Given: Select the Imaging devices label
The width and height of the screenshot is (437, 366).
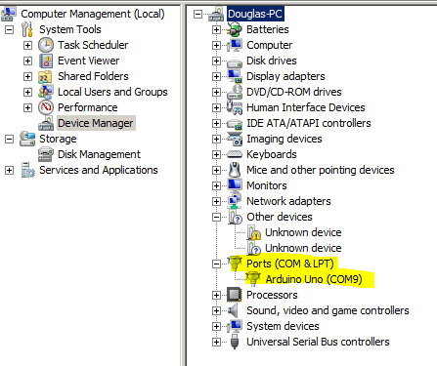Looking at the screenshot, I should click(284, 139).
